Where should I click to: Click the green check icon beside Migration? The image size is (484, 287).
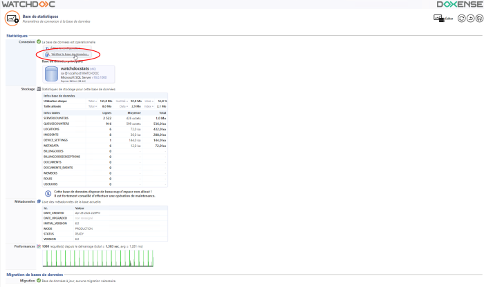pos(39,281)
